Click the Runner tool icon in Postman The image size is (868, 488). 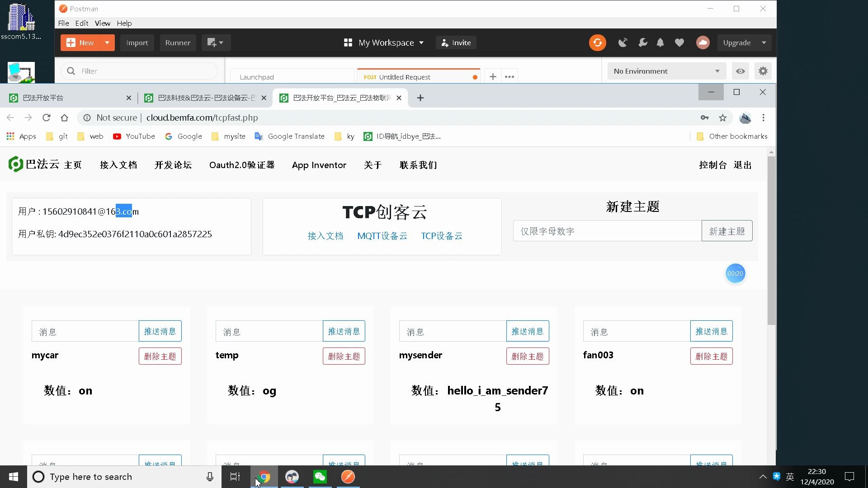pos(178,42)
